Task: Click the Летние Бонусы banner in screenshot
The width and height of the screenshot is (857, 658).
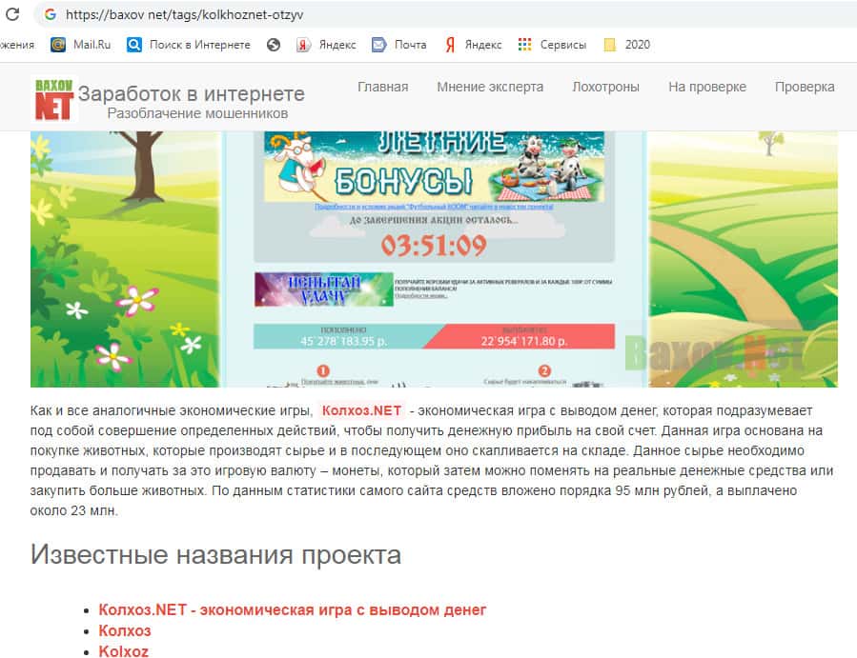Action: pos(434,167)
